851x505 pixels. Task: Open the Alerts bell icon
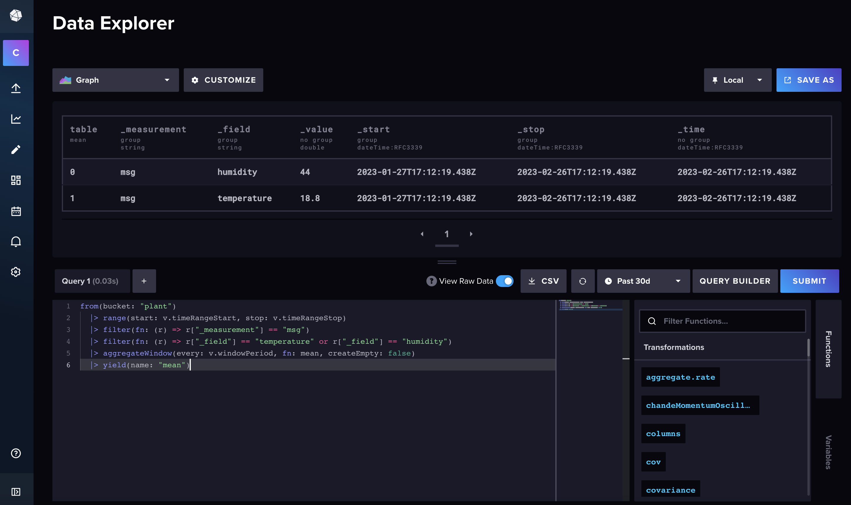(x=16, y=241)
